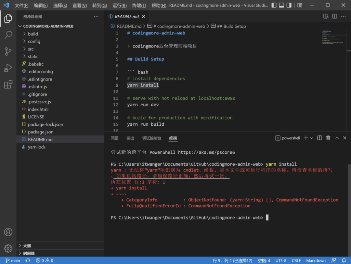Switch to the 问题 problems tab
Screen dimensions: 351x264
click(114, 138)
